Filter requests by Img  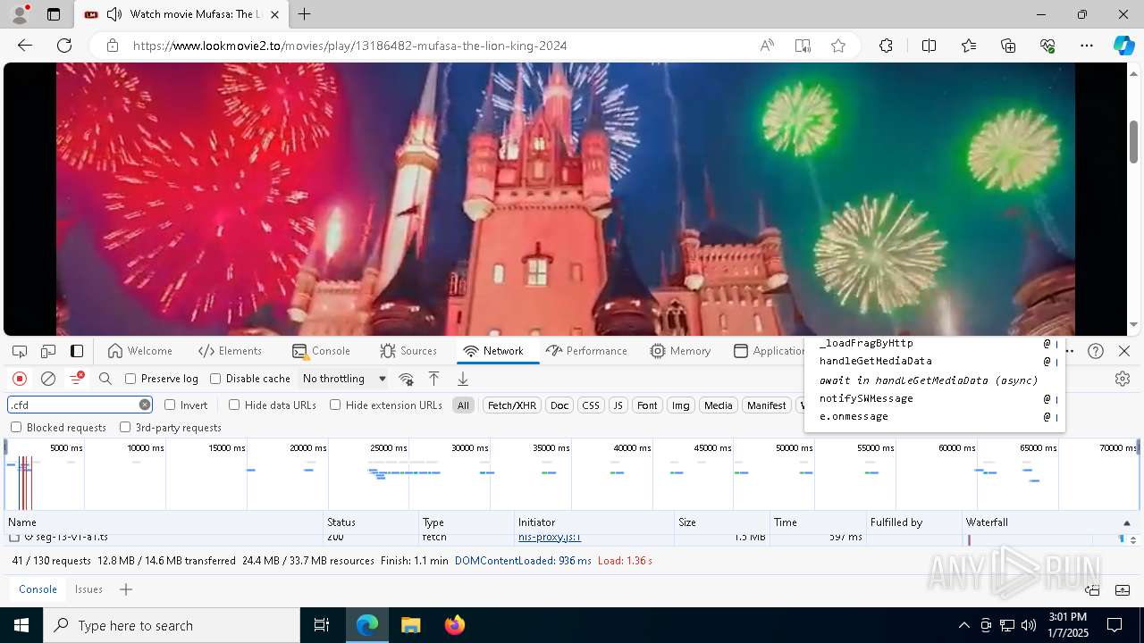[680, 405]
